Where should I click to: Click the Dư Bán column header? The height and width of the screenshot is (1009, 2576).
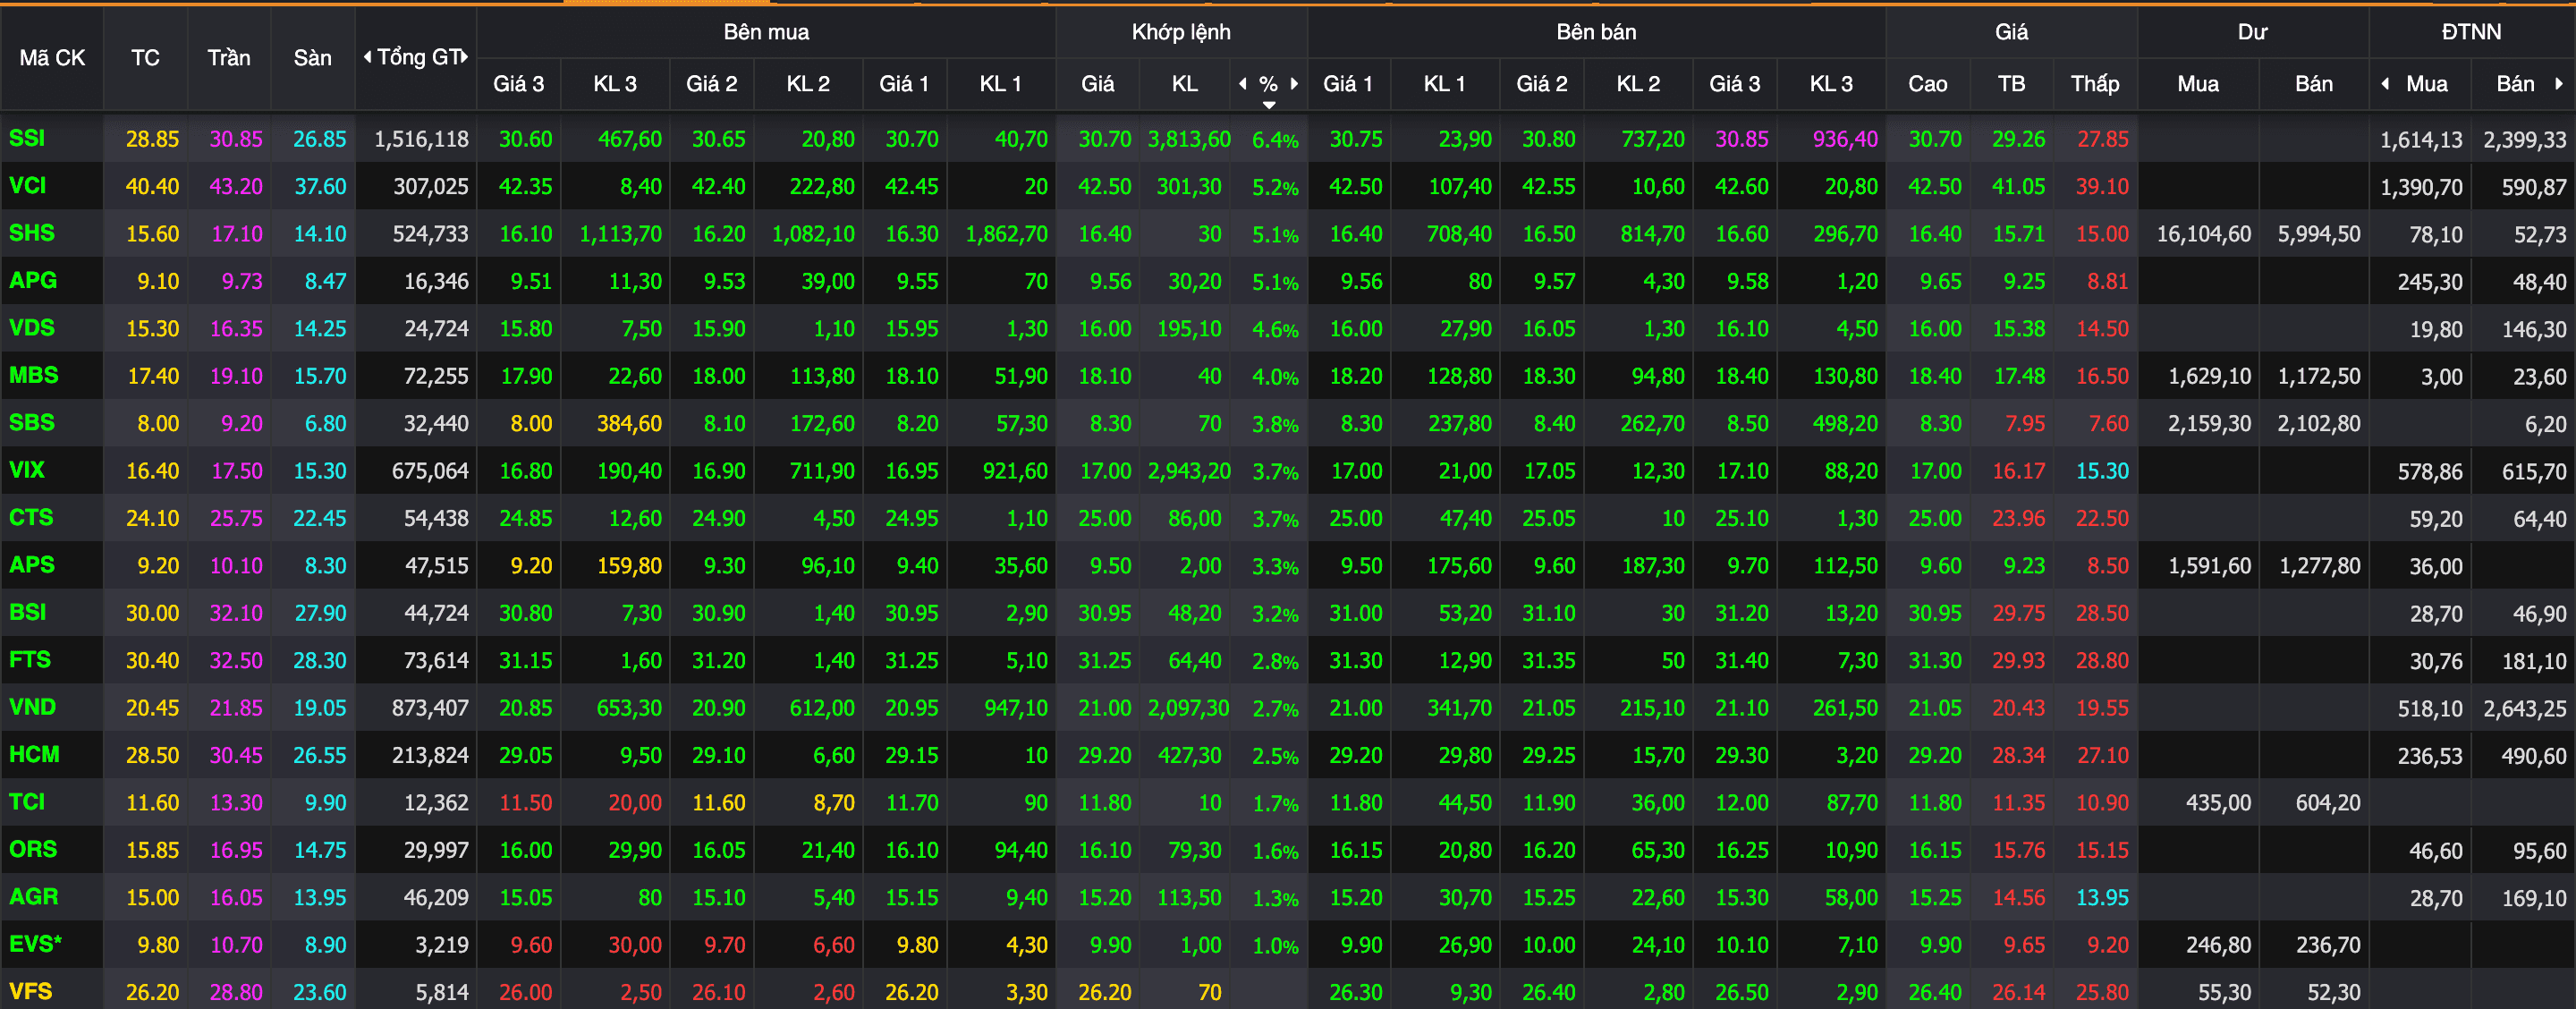click(x=2313, y=84)
